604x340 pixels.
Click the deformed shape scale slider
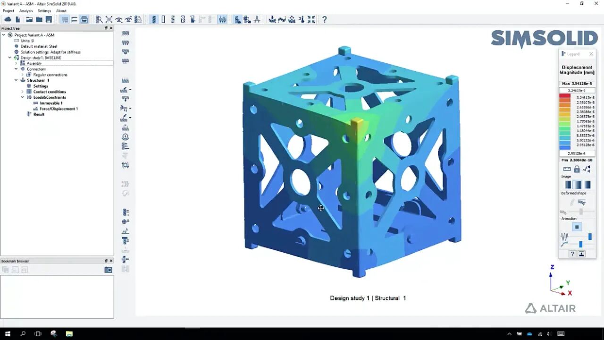click(581, 212)
